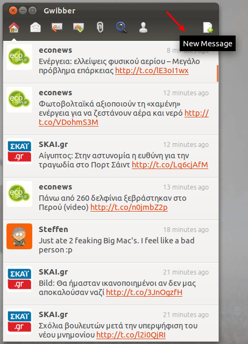Maximize the Gwibber window
This screenshot has height=344, width=248.
[x=32, y=10]
